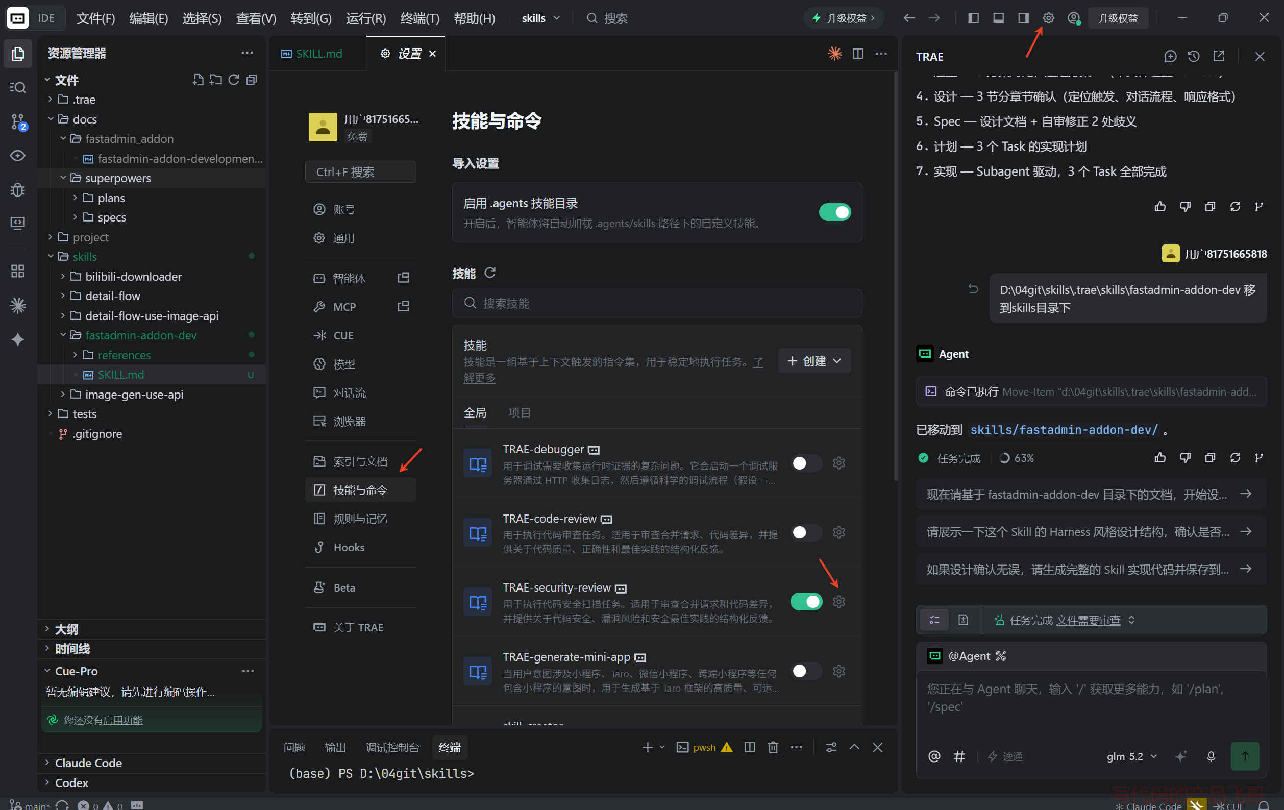Image resolution: width=1284 pixels, height=810 pixels.
Task: Disable the TRAE-security-review skill toggle
Action: click(806, 601)
